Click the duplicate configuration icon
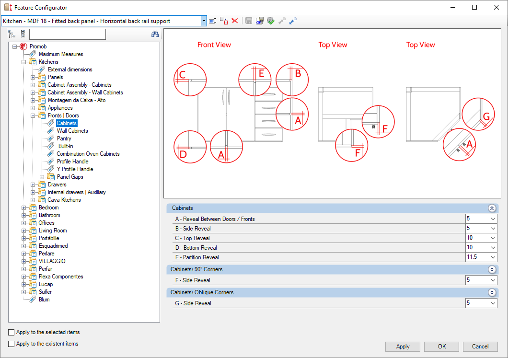The image size is (508, 358). coord(223,21)
